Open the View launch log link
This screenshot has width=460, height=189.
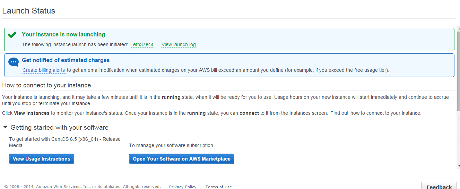click(179, 44)
